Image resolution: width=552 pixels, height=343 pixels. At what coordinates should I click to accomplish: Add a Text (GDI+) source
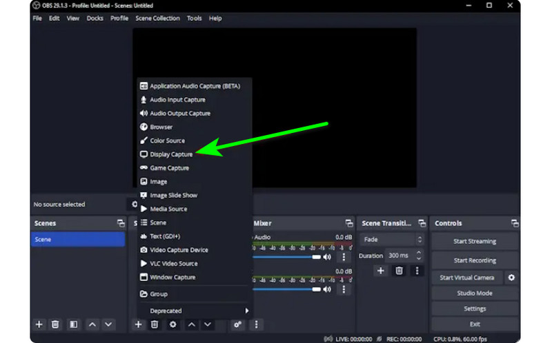(x=195, y=236)
